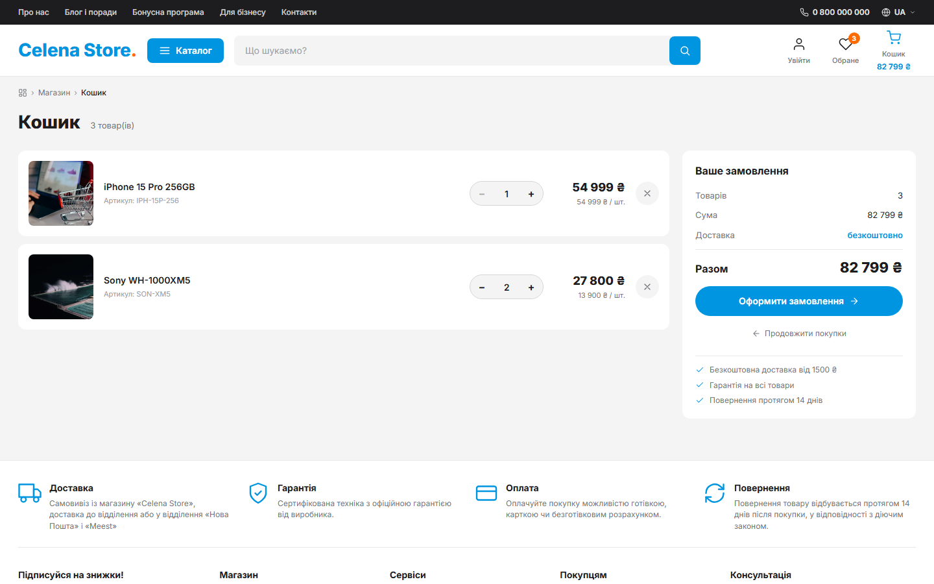
Task: Click the Celena Store logo
Action: click(77, 51)
